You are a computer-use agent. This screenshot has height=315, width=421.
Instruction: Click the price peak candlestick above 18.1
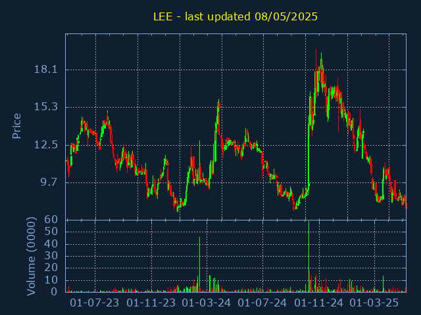click(x=316, y=72)
